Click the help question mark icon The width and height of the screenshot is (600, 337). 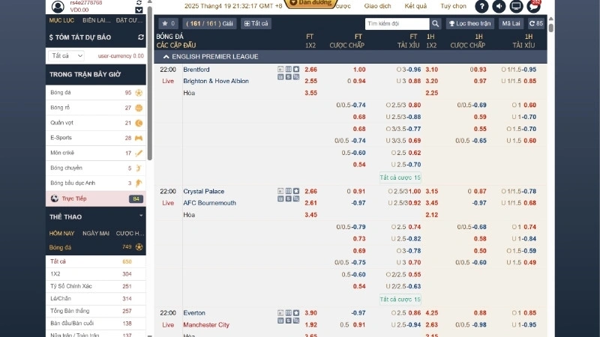481,6
